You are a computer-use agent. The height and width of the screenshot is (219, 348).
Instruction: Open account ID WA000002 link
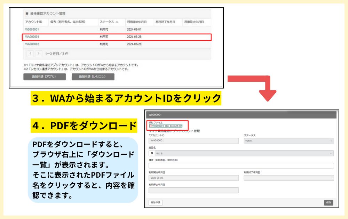[x=32, y=44]
